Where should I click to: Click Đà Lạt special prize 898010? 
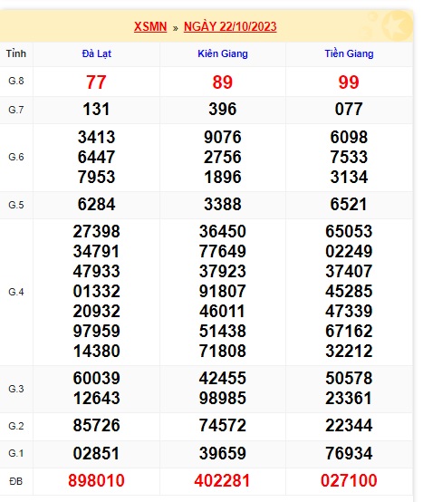pos(96,480)
